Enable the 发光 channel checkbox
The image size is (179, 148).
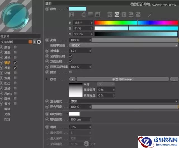(15, 57)
